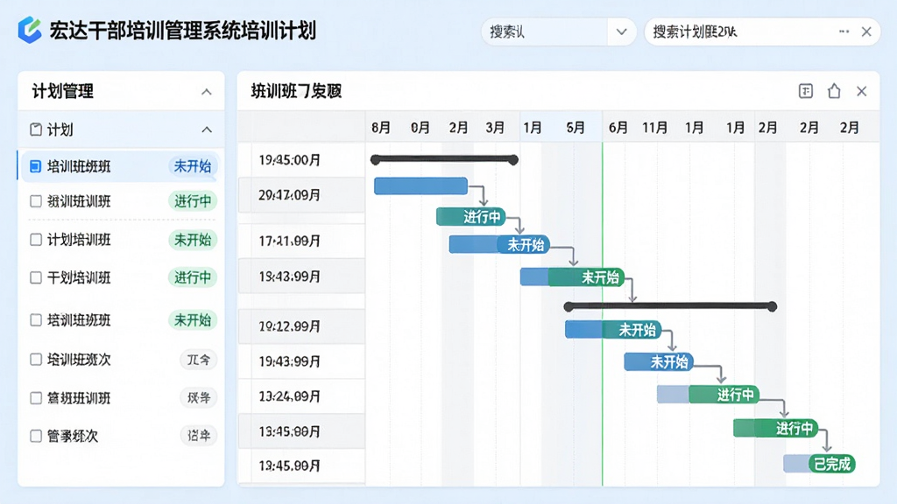
Task: Click the 0月 column header
Action: point(420,128)
